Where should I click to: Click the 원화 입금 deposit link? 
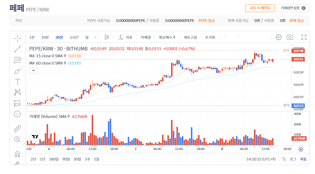pyautogui.click(x=297, y=21)
